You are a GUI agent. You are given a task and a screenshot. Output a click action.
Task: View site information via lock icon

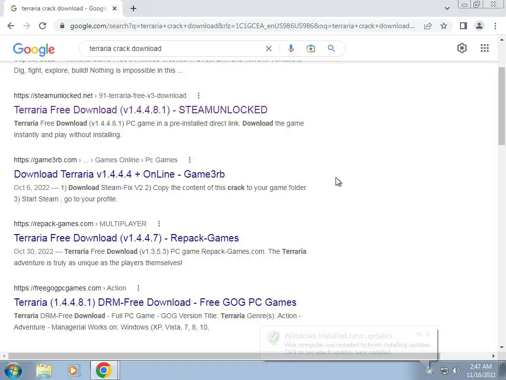click(62, 26)
